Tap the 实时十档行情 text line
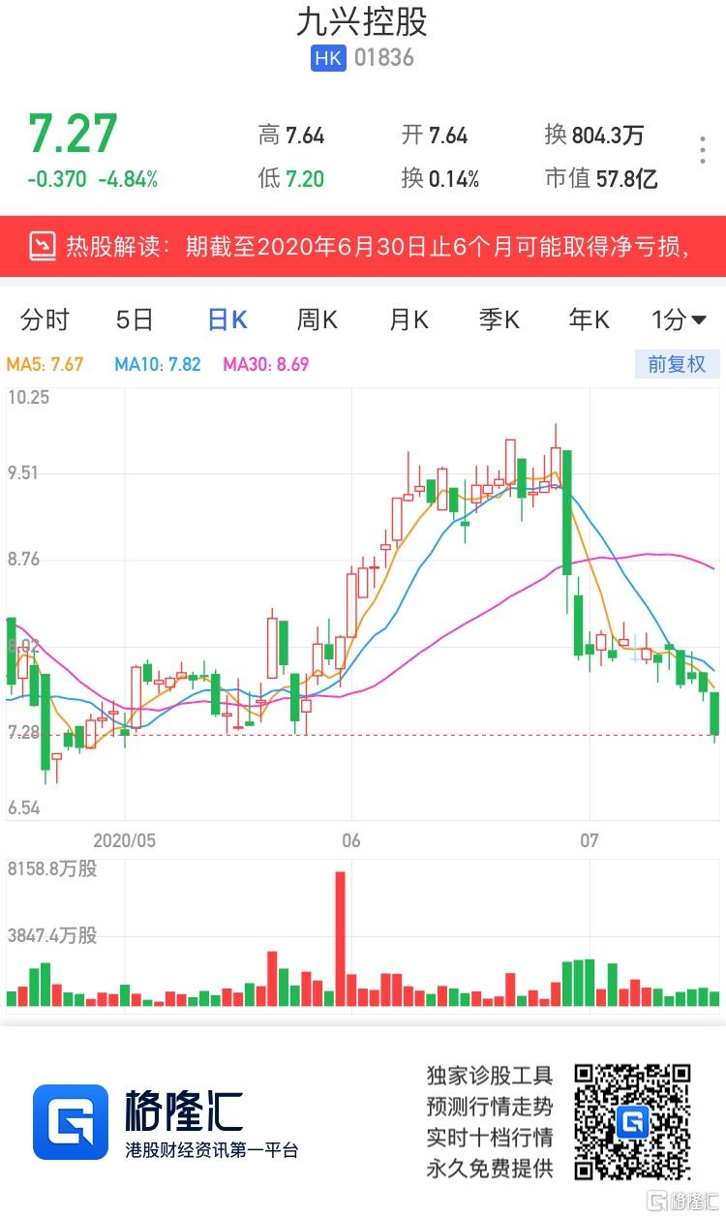 pyautogui.click(x=490, y=1137)
